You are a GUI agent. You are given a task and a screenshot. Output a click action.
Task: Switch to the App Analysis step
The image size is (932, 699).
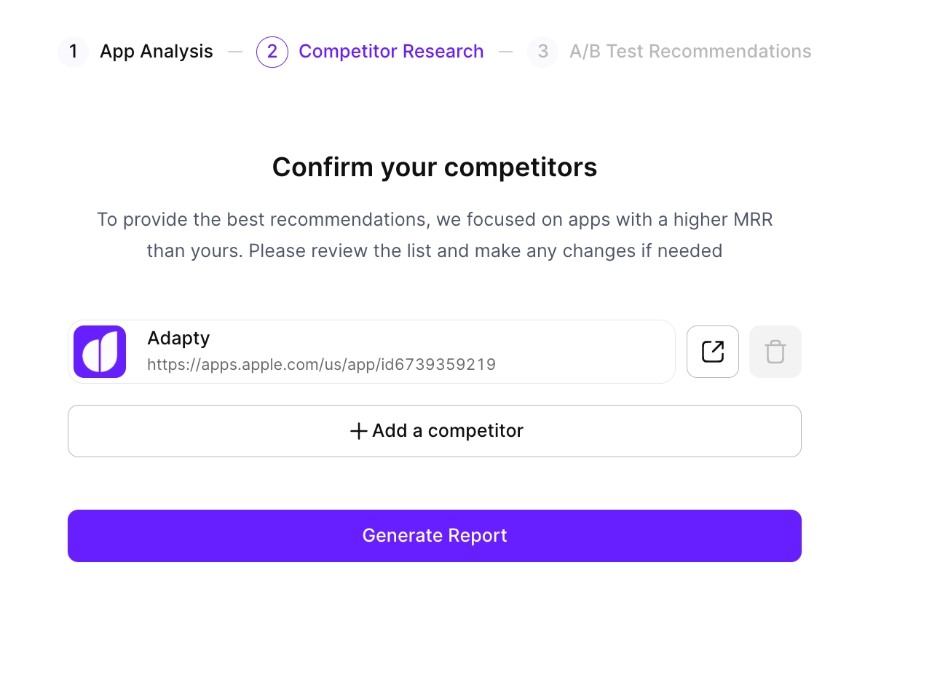click(x=156, y=51)
